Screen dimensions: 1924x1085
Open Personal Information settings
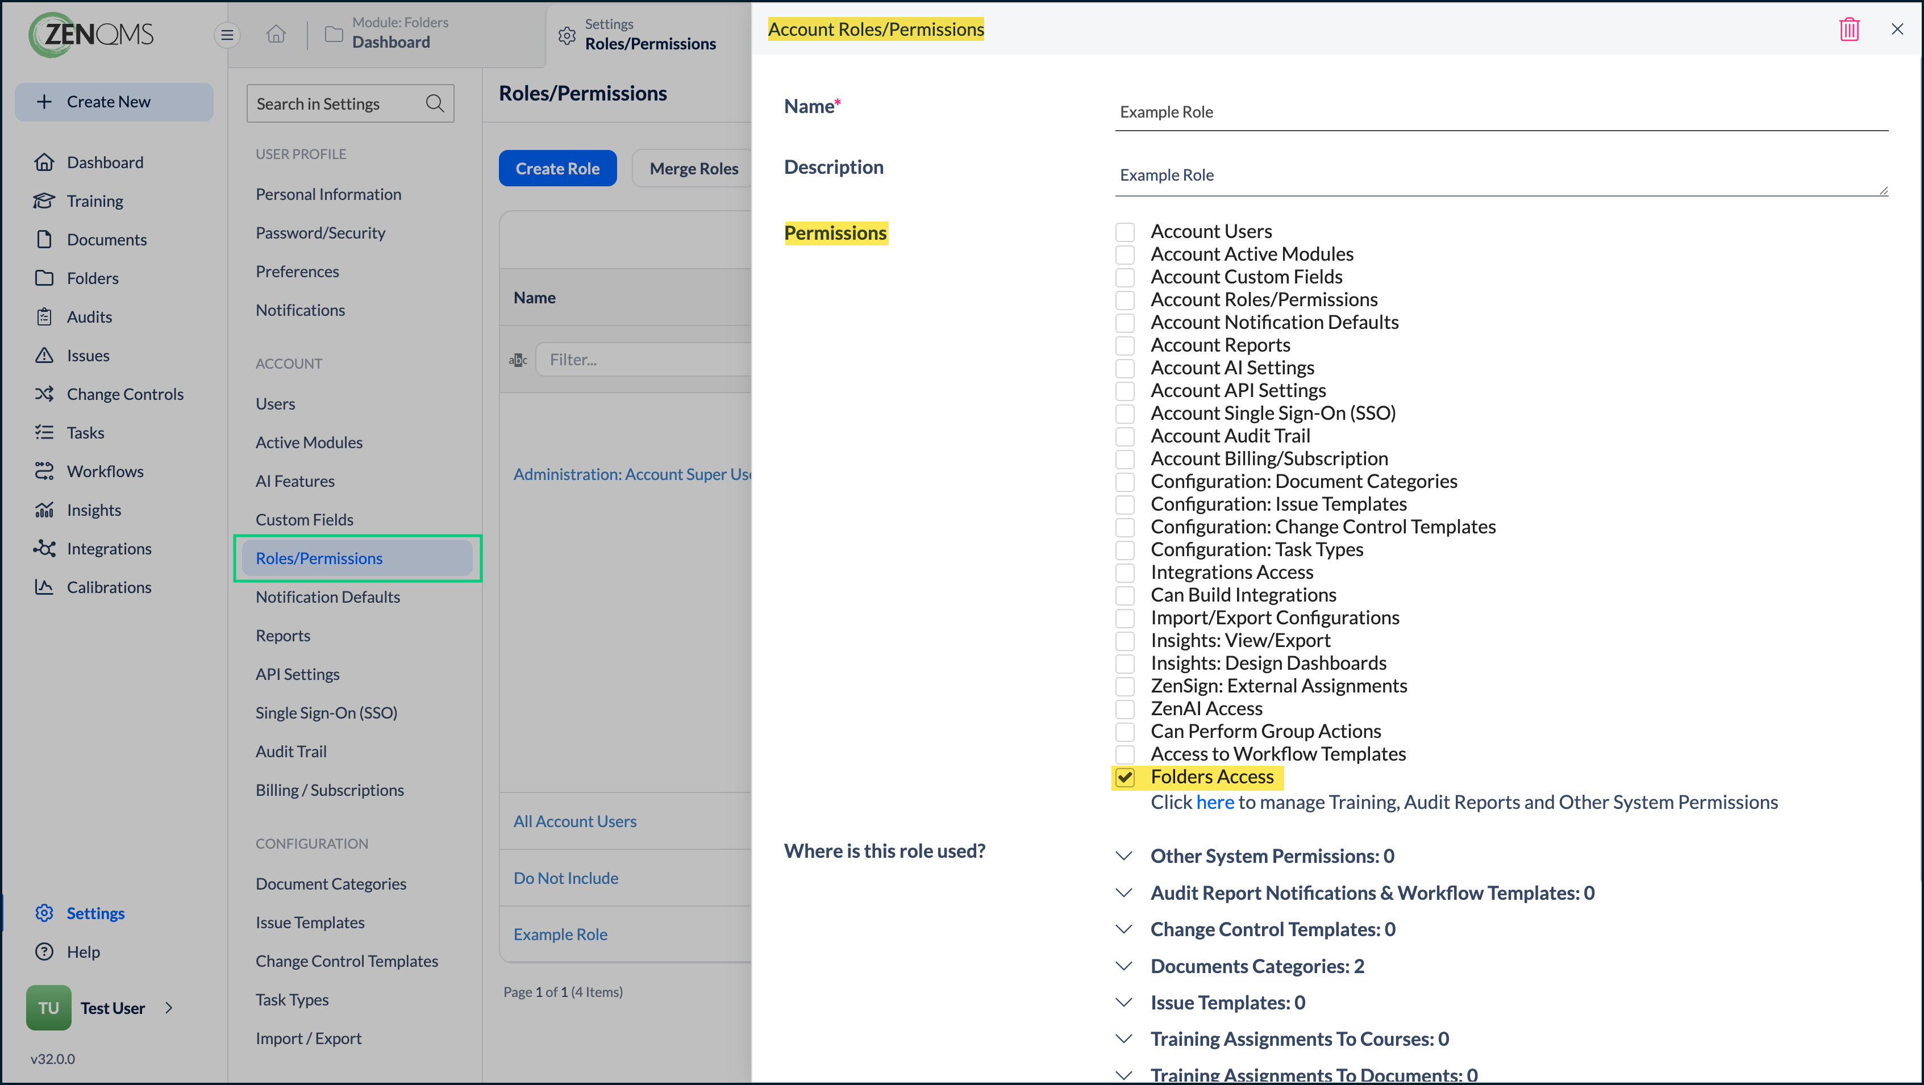(328, 194)
